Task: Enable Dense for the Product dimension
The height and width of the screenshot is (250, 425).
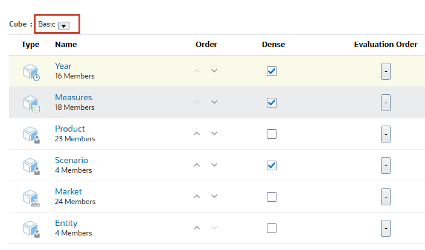Action: 272,134
